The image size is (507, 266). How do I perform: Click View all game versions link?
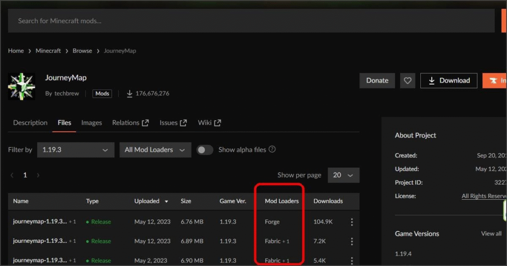[x=491, y=233]
